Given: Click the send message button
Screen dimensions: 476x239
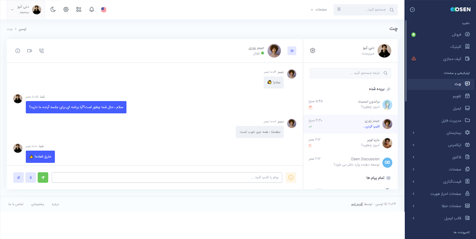Looking at the screenshot, I should [x=43, y=177].
